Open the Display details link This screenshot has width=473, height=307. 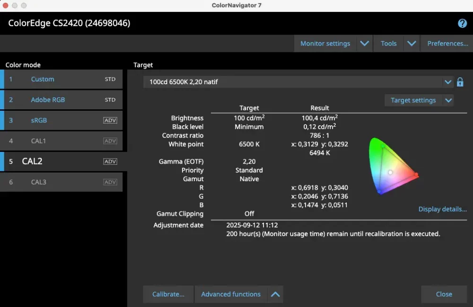tap(442, 209)
